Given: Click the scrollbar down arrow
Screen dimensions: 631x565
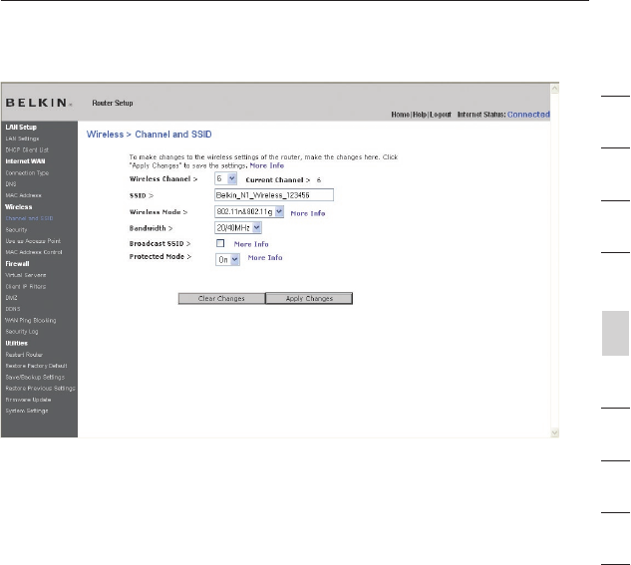Looking at the screenshot, I should click(x=554, y=432).
